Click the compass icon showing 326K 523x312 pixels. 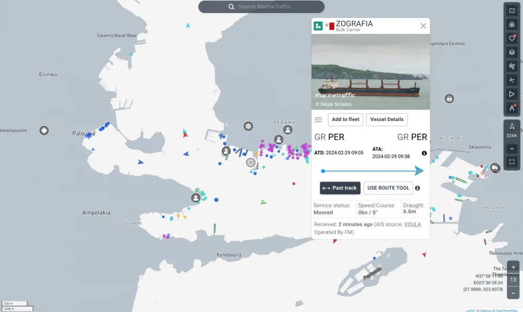click(x=511, y=129)
